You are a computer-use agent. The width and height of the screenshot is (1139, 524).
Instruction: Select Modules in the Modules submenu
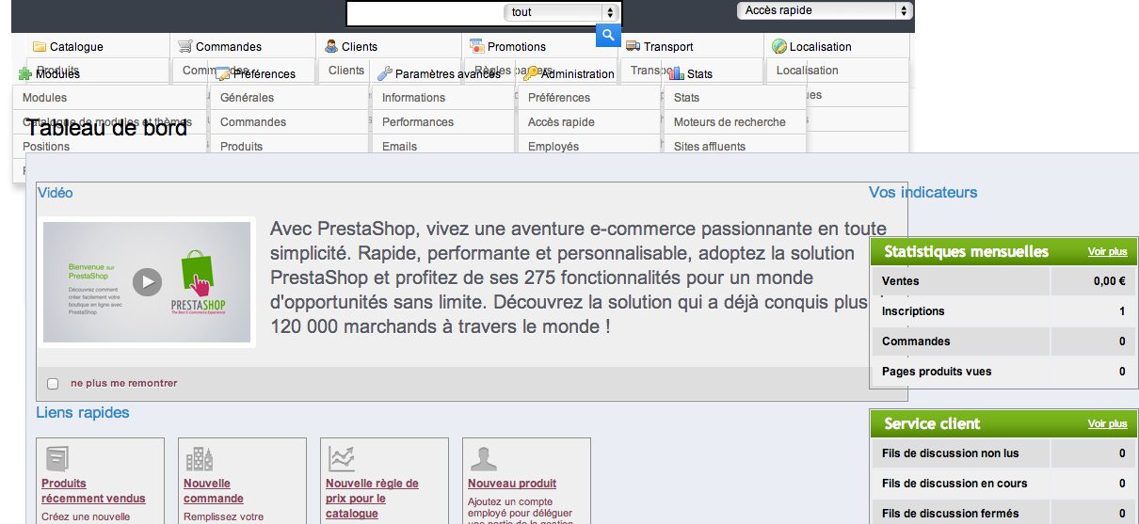(45, 98)
